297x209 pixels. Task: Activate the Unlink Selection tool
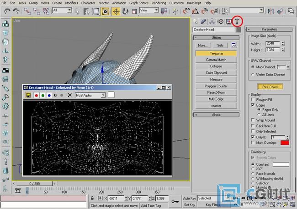coord(37,11)
